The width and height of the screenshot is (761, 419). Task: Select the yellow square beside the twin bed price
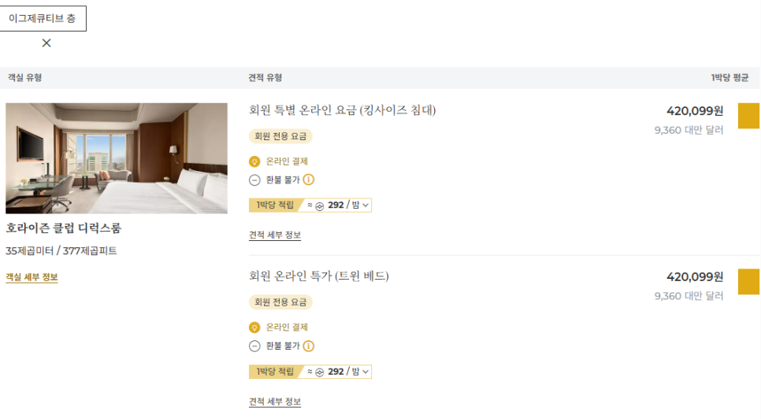pyautogui.click(x=748, y=282)
